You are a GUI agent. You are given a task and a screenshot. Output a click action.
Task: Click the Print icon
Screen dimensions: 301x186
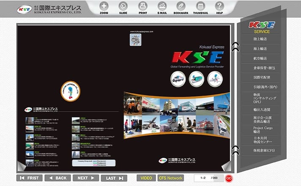143,6
